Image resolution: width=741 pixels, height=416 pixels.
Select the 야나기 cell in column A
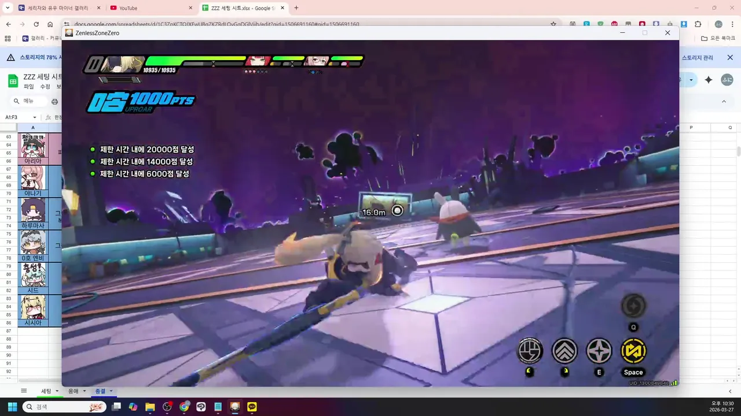(x=32, y=194)
